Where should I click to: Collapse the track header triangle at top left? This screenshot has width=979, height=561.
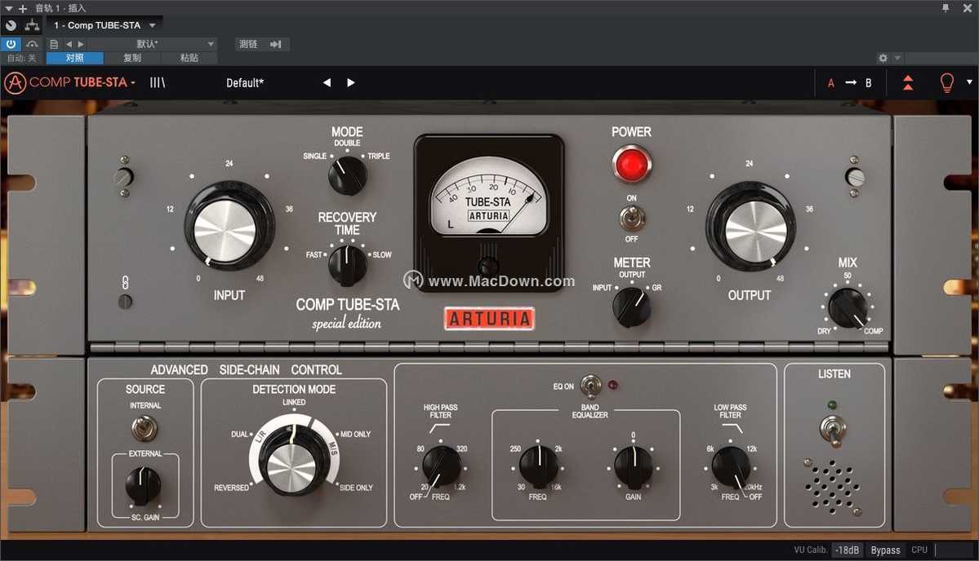click(9, 8)
